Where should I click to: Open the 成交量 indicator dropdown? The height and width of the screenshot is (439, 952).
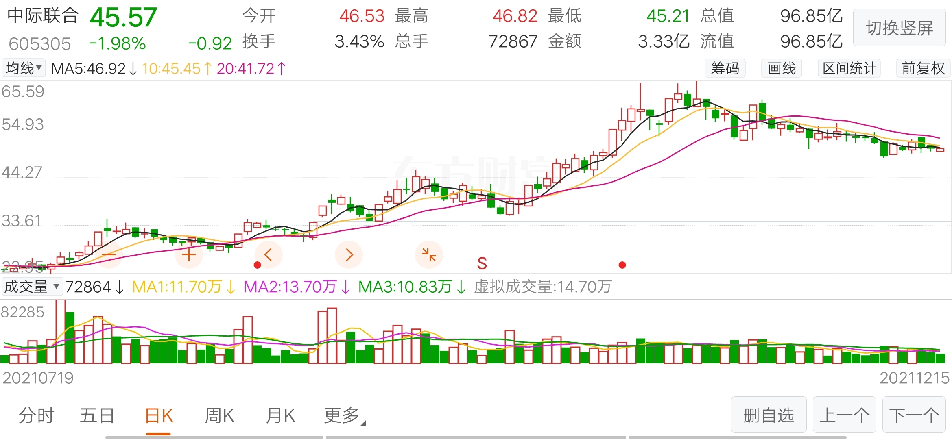pyautogui.click(x=32, y=287)
